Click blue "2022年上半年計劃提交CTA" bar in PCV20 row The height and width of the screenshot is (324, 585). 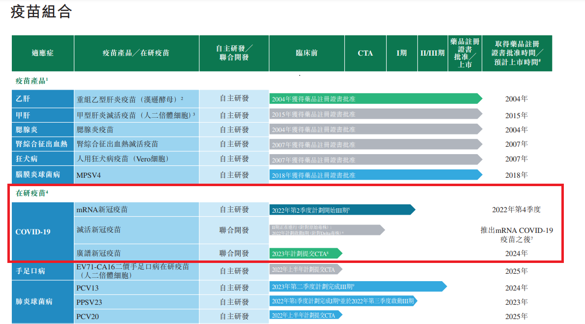306,315
